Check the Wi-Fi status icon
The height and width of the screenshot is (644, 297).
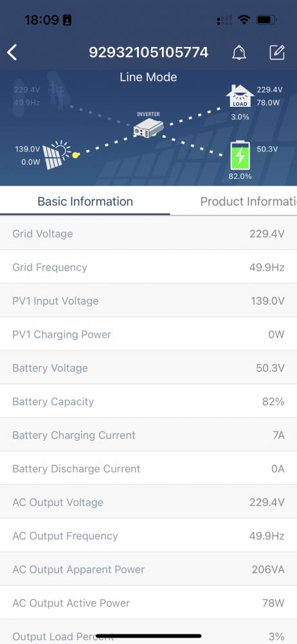point(244,19)
